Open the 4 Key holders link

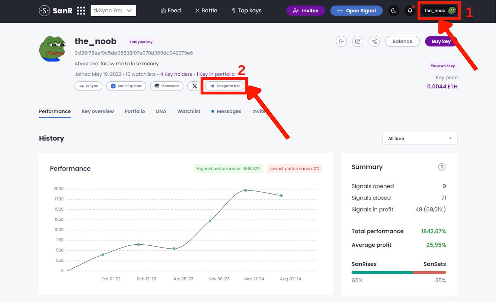click(x=176, y=74)
